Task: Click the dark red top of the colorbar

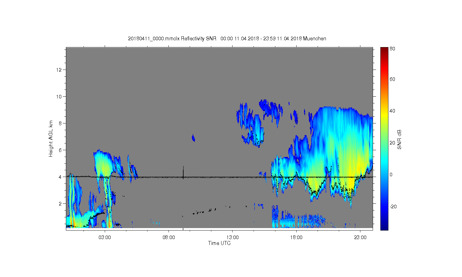Action: [384, 50]
